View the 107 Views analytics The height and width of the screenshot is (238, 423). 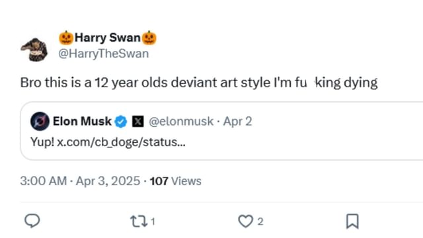pos(176,181)
